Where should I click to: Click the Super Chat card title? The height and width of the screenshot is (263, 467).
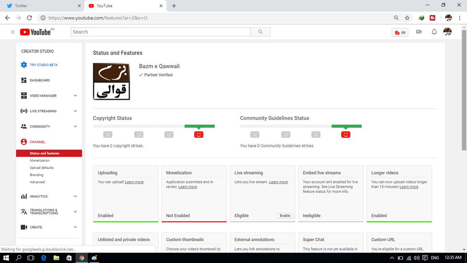tap(314, 240)
